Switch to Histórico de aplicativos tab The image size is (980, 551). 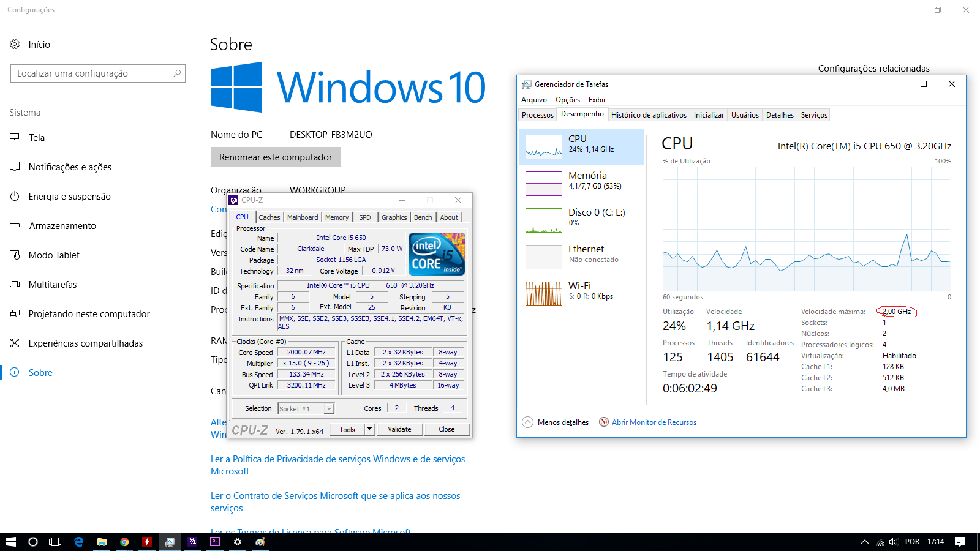(649, 115)
